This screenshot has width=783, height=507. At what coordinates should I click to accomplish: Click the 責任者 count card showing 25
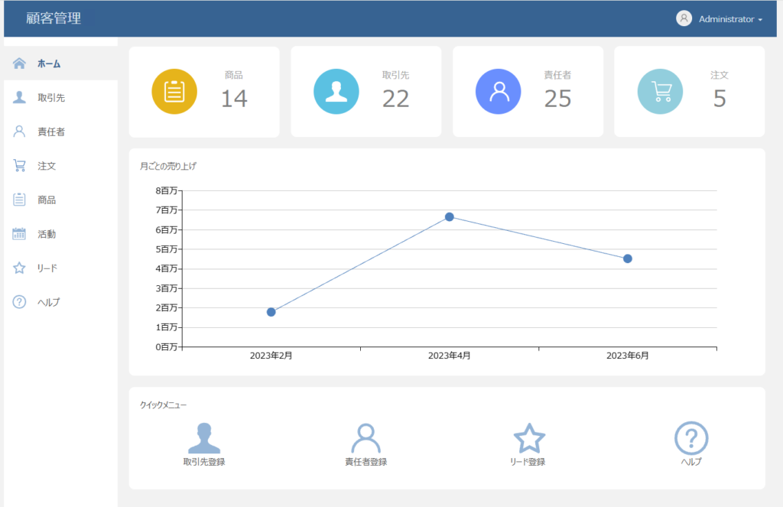tap(528, 92)
